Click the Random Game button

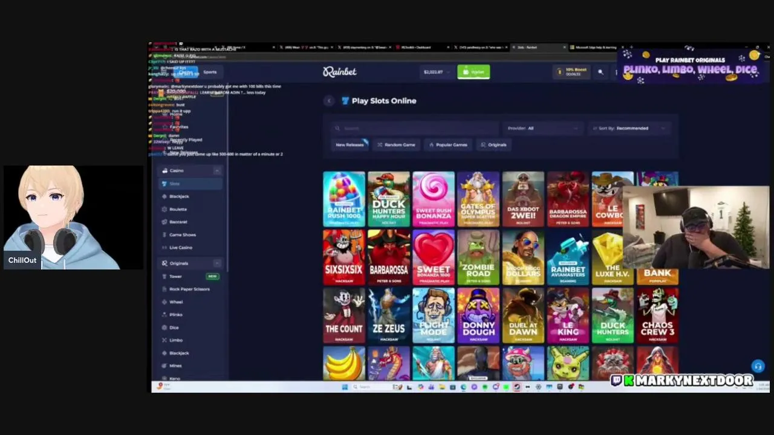click(x=396, y=145)
